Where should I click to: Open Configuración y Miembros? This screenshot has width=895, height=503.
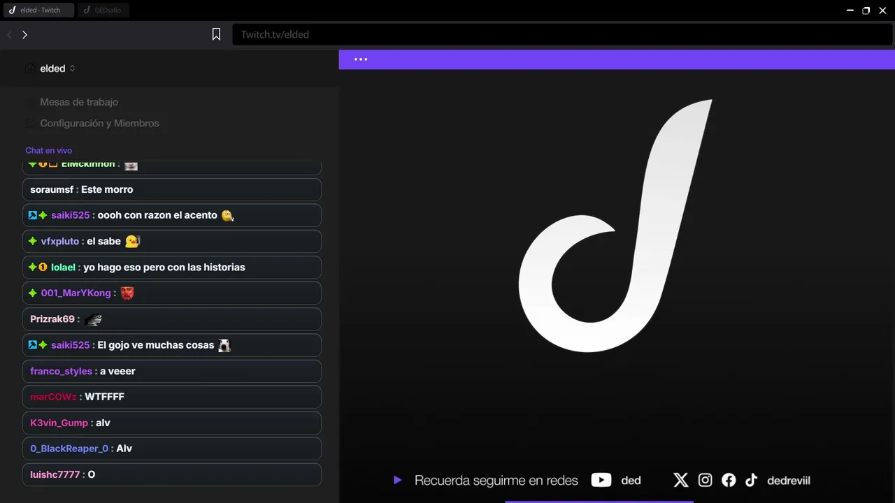(99, 123)
